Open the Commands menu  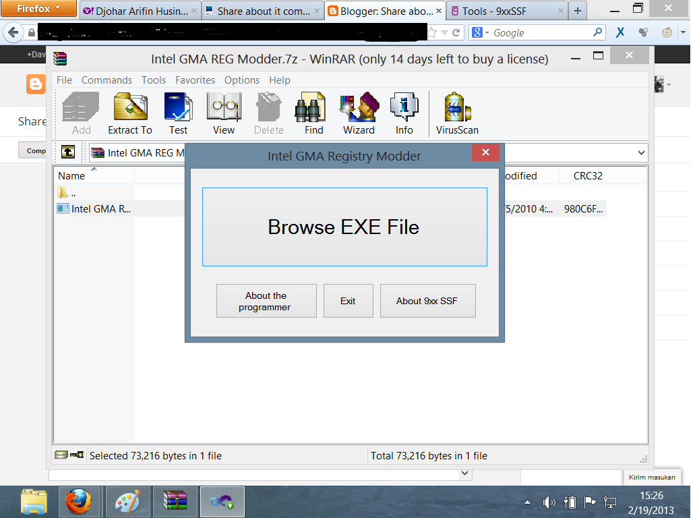(107, 80)
